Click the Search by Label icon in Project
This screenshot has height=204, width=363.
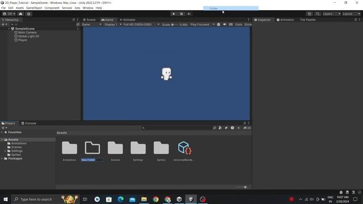coord(226,128)
